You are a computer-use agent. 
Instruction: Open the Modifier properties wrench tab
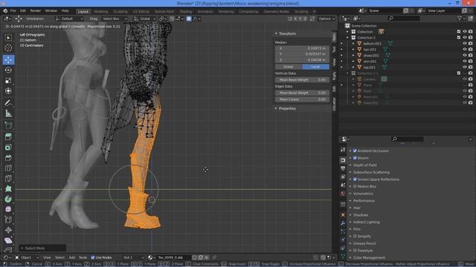[343, 223]
